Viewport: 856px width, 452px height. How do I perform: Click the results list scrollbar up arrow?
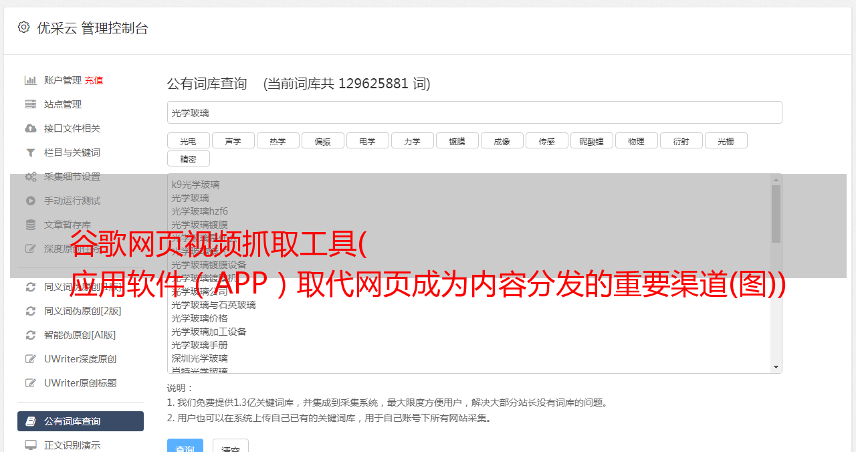click(776, 180)
